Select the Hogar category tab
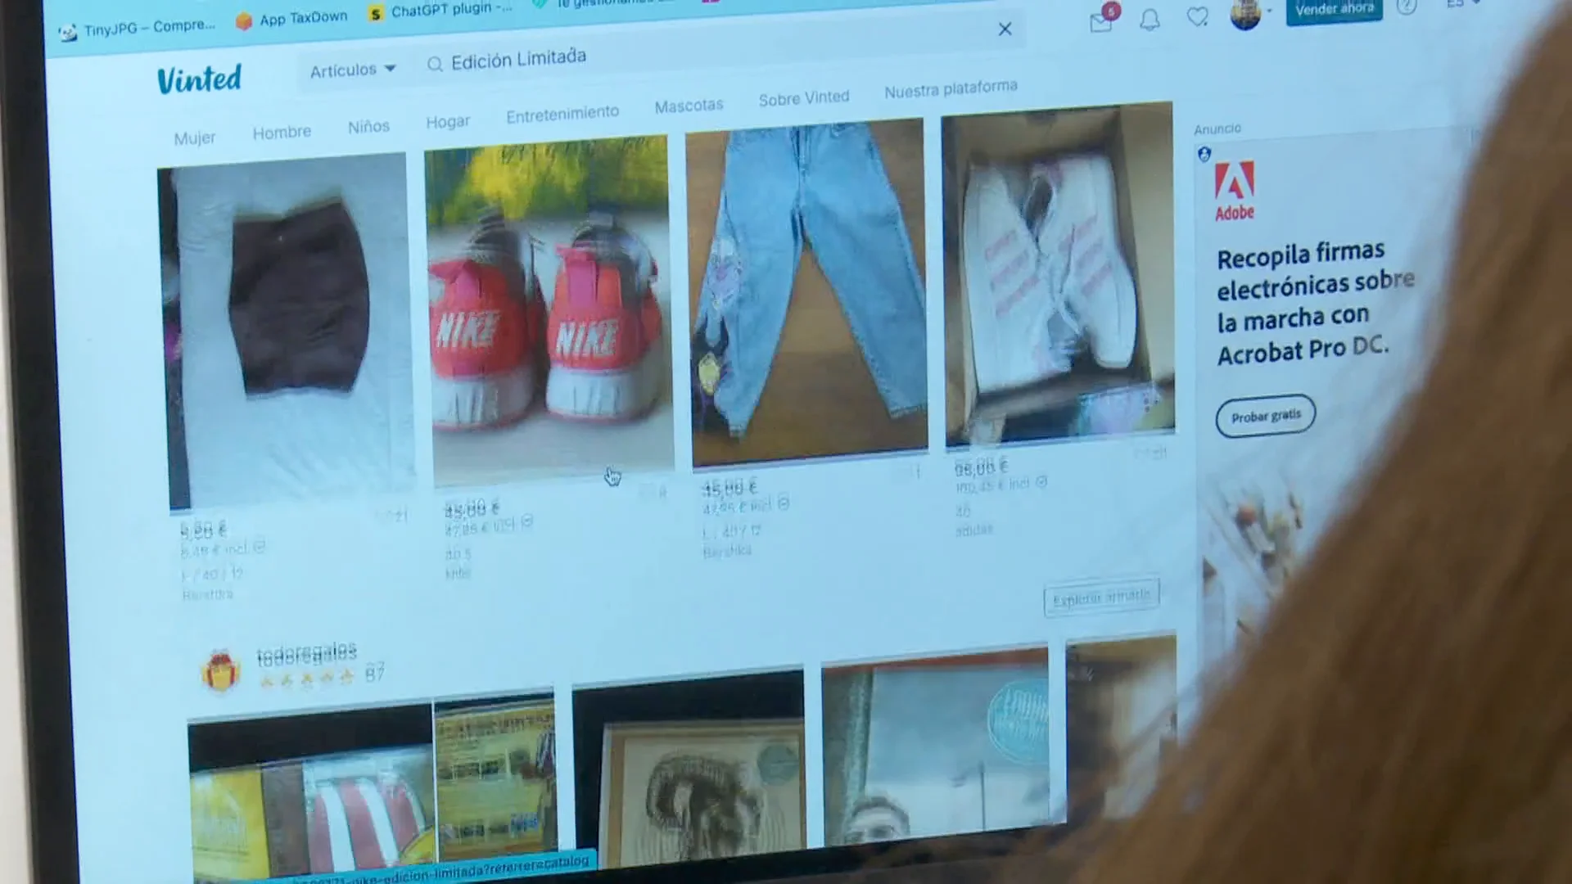The width and height of the screenshot is (1572, 884). click(448, 121)
